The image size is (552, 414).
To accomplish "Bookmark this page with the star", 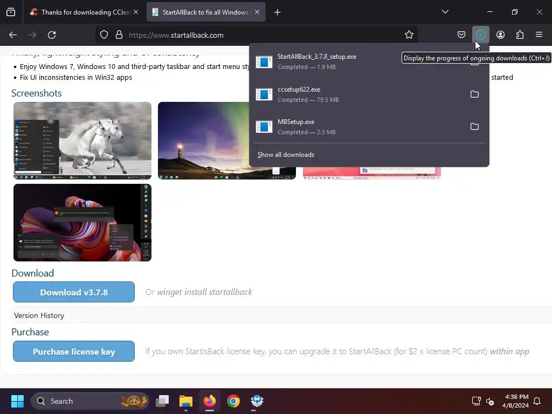I will [409, 35].
